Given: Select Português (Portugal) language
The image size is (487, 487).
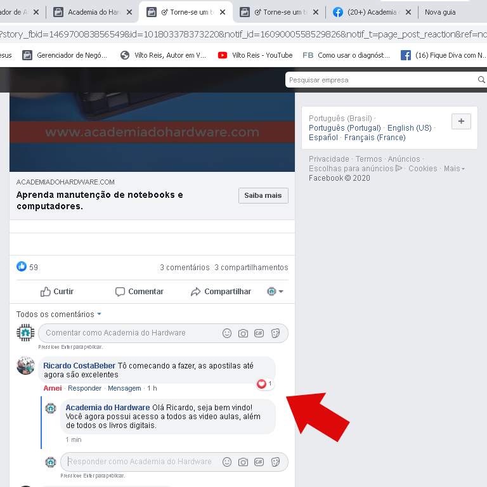Looking at the screenshot, I should click(x=345, y=128).
